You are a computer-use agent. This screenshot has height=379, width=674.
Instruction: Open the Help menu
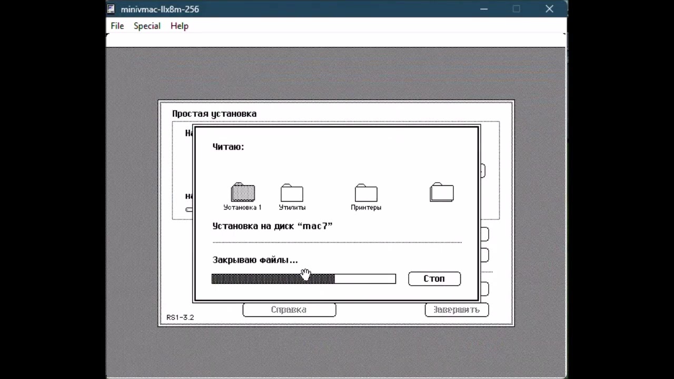pos(180,26)
